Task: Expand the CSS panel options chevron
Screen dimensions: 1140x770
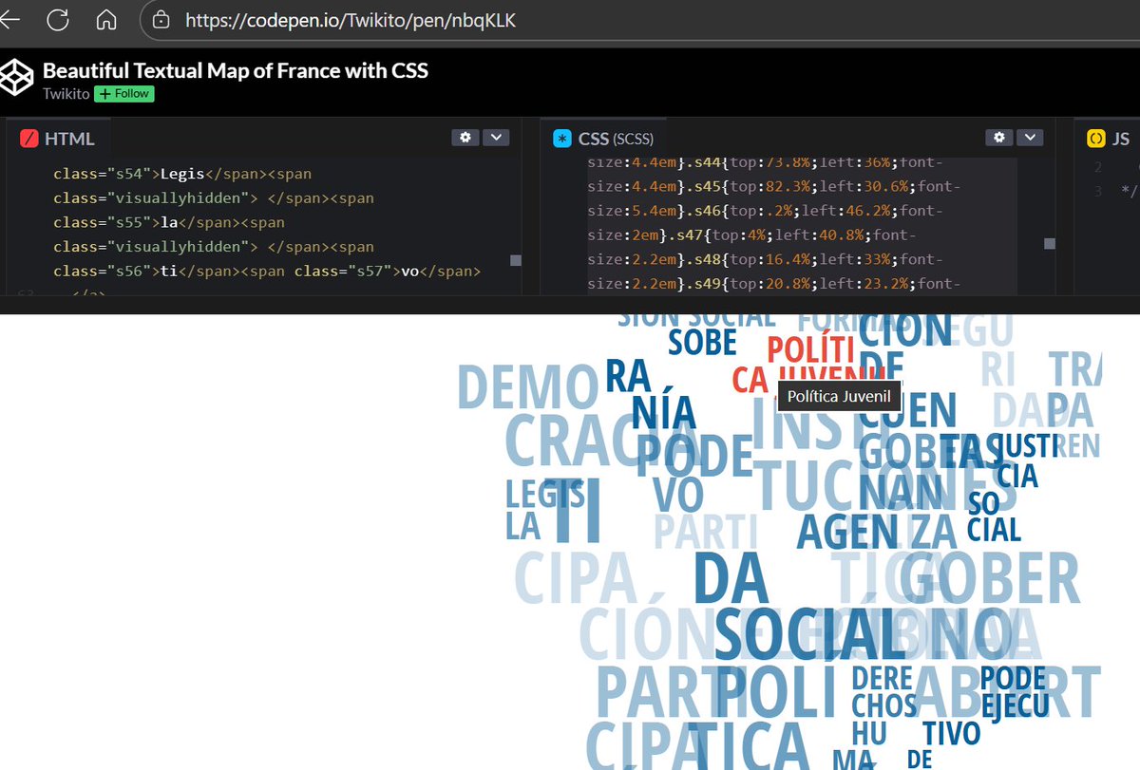Action: pyautogui.click(x=1031, y=137)
